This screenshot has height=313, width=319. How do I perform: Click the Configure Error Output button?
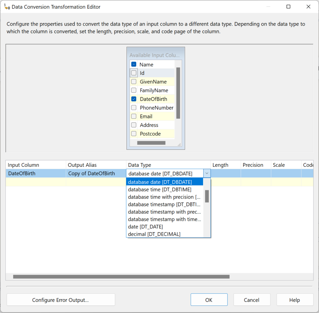[61, 300]
